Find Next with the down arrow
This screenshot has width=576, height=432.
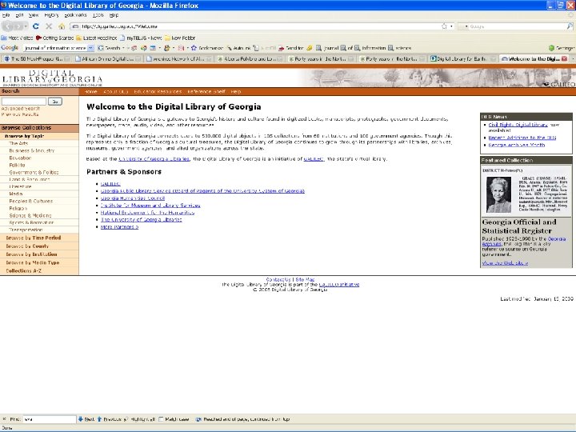(86, 418)
